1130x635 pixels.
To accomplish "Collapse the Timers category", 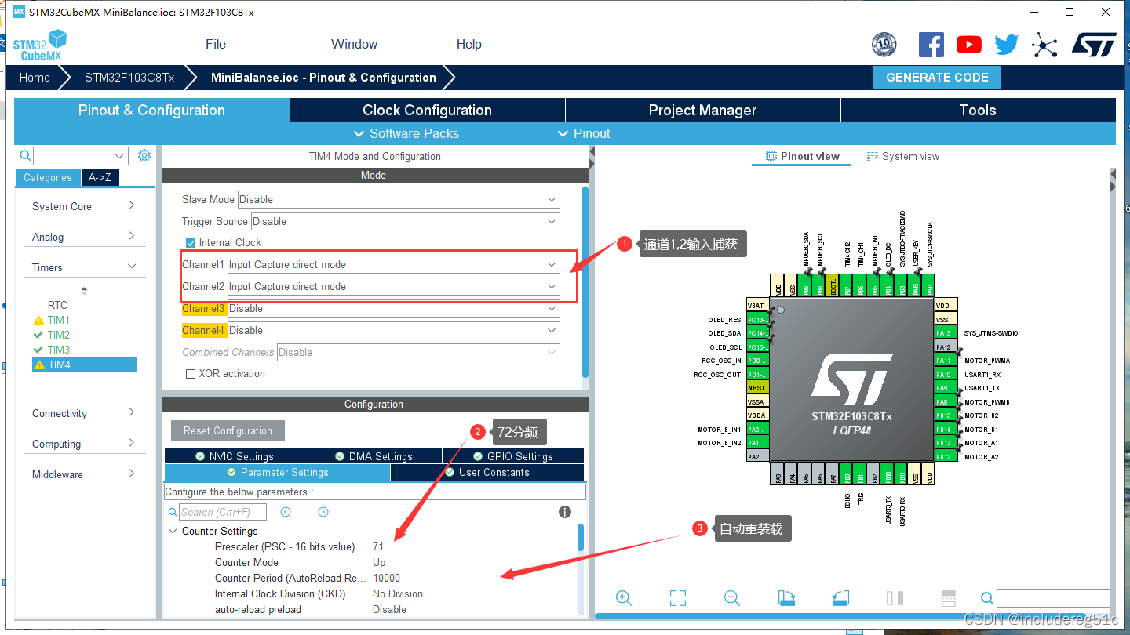I will pyautogui.click(x=84, y=267).
